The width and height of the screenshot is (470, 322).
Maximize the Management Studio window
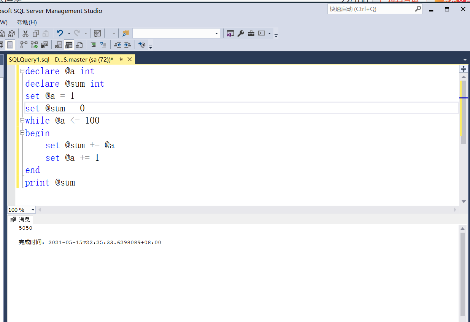(447, 9)
